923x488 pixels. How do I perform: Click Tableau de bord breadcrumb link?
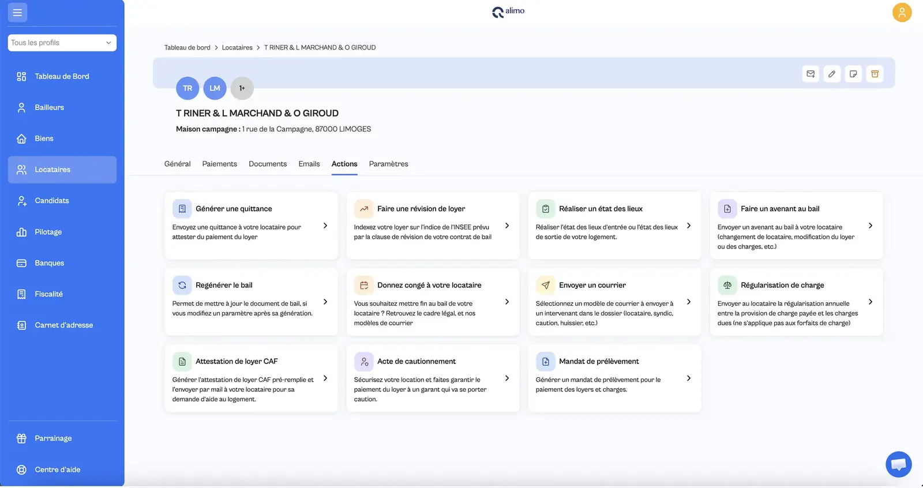click(x=187, y=47)
